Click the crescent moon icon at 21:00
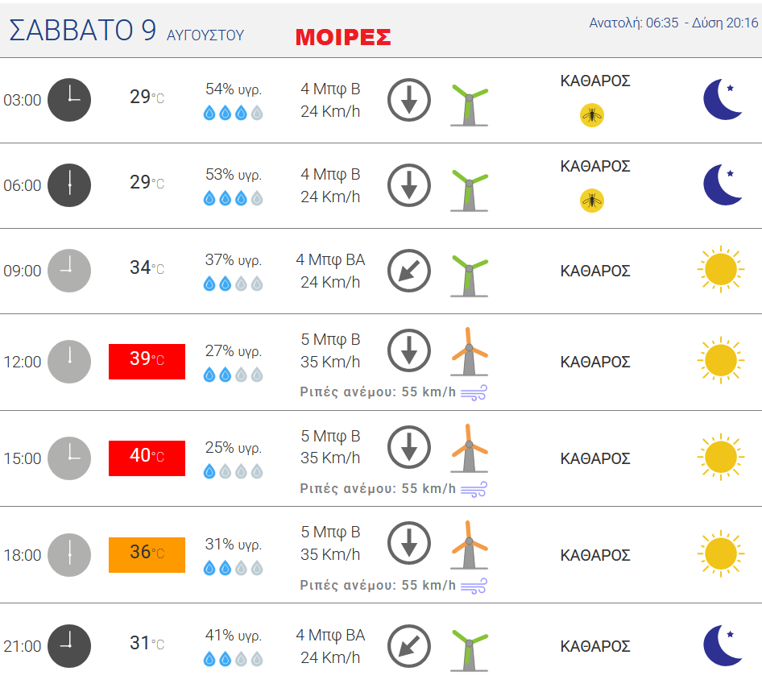762x688 pixels. (x=723, y=646)
